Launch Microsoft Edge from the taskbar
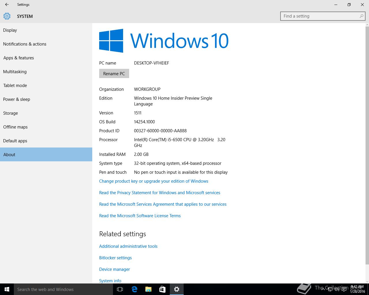Screen dimensions: 369x295 pyautogui.click(x=134, y=289)
